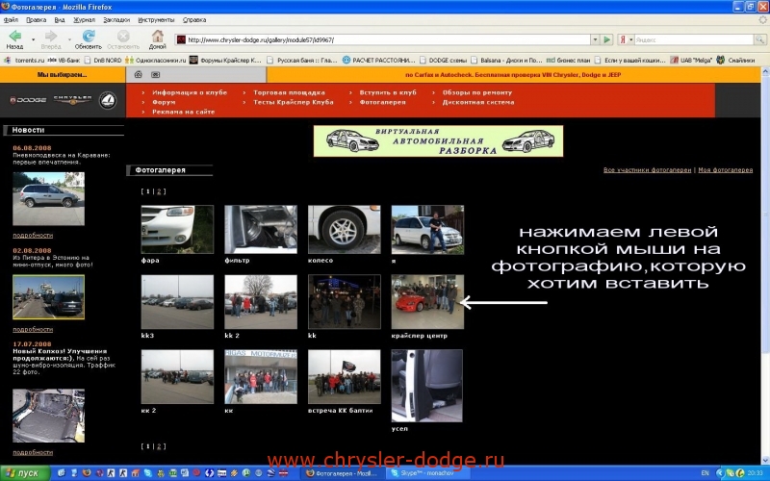The height and width of the screenshot is (481, 770).
Task: Click the Вступить в клуб link
Action: click(388, 92)
